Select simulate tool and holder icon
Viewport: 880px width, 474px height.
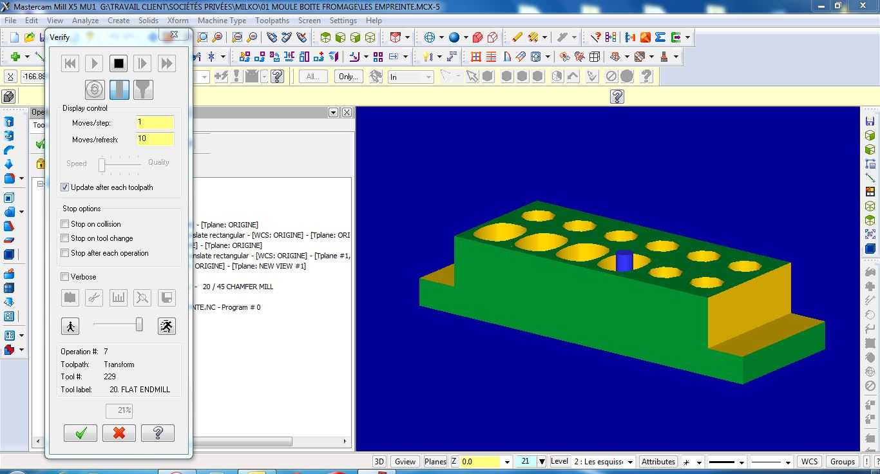(x=143, y=90)
